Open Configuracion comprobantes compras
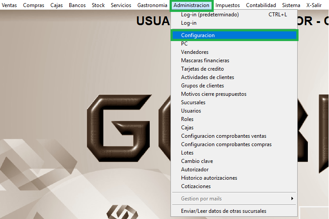The image size is (329, 219). point(234,144)
